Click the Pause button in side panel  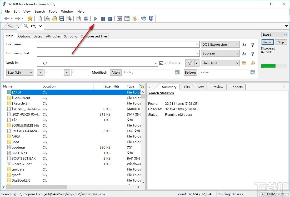pyautogui.click(x=267, y=42)
